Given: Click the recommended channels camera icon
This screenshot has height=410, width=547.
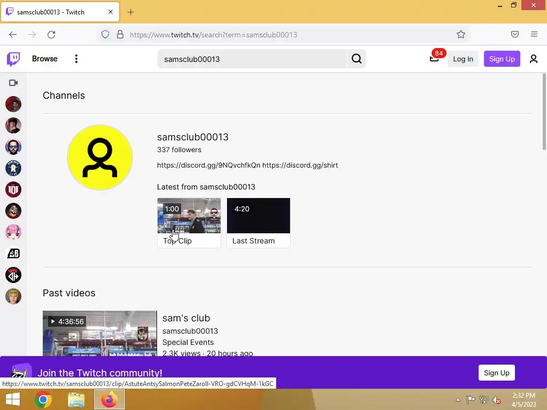Looking at the screenshot, I should click(x=13, y=83).
